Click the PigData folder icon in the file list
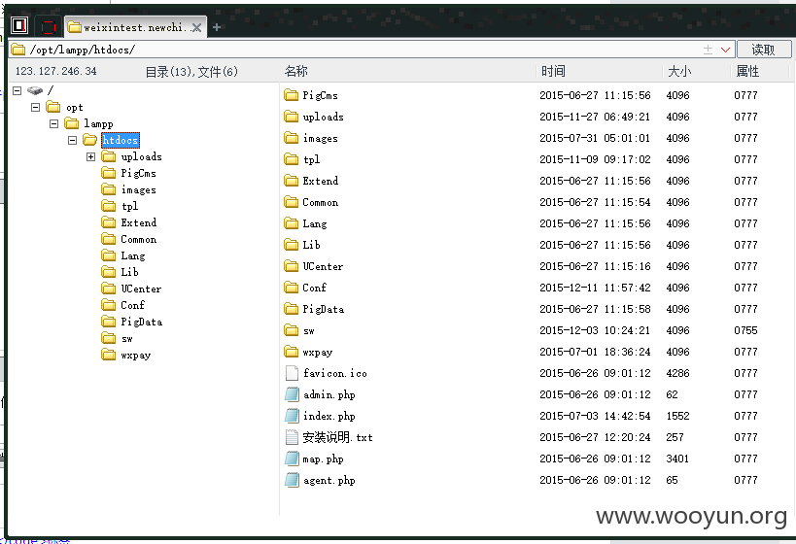Image resolution: width=796 pixels, height=544 pixels. 292,309
